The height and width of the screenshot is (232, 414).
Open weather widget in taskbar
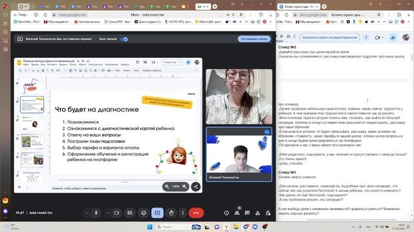coord(11,227)
